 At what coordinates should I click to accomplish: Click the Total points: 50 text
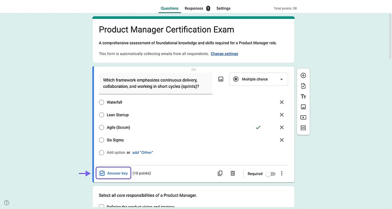[x=285, y=8]
